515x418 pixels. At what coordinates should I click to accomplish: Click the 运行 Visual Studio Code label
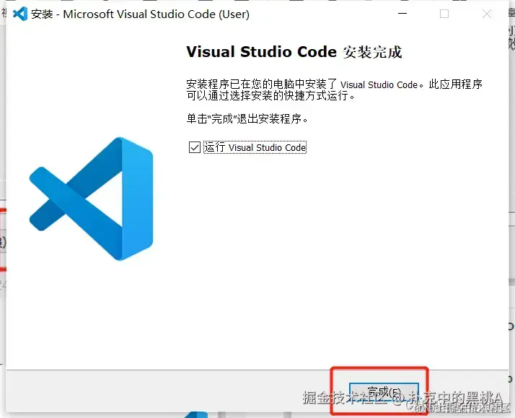point(255,147)
